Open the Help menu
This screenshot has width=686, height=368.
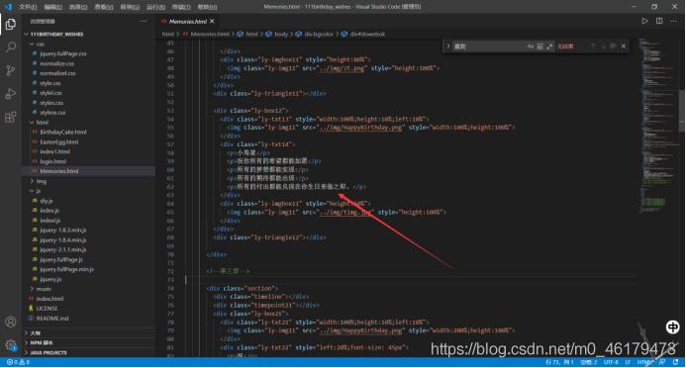(x=207, y=7)
